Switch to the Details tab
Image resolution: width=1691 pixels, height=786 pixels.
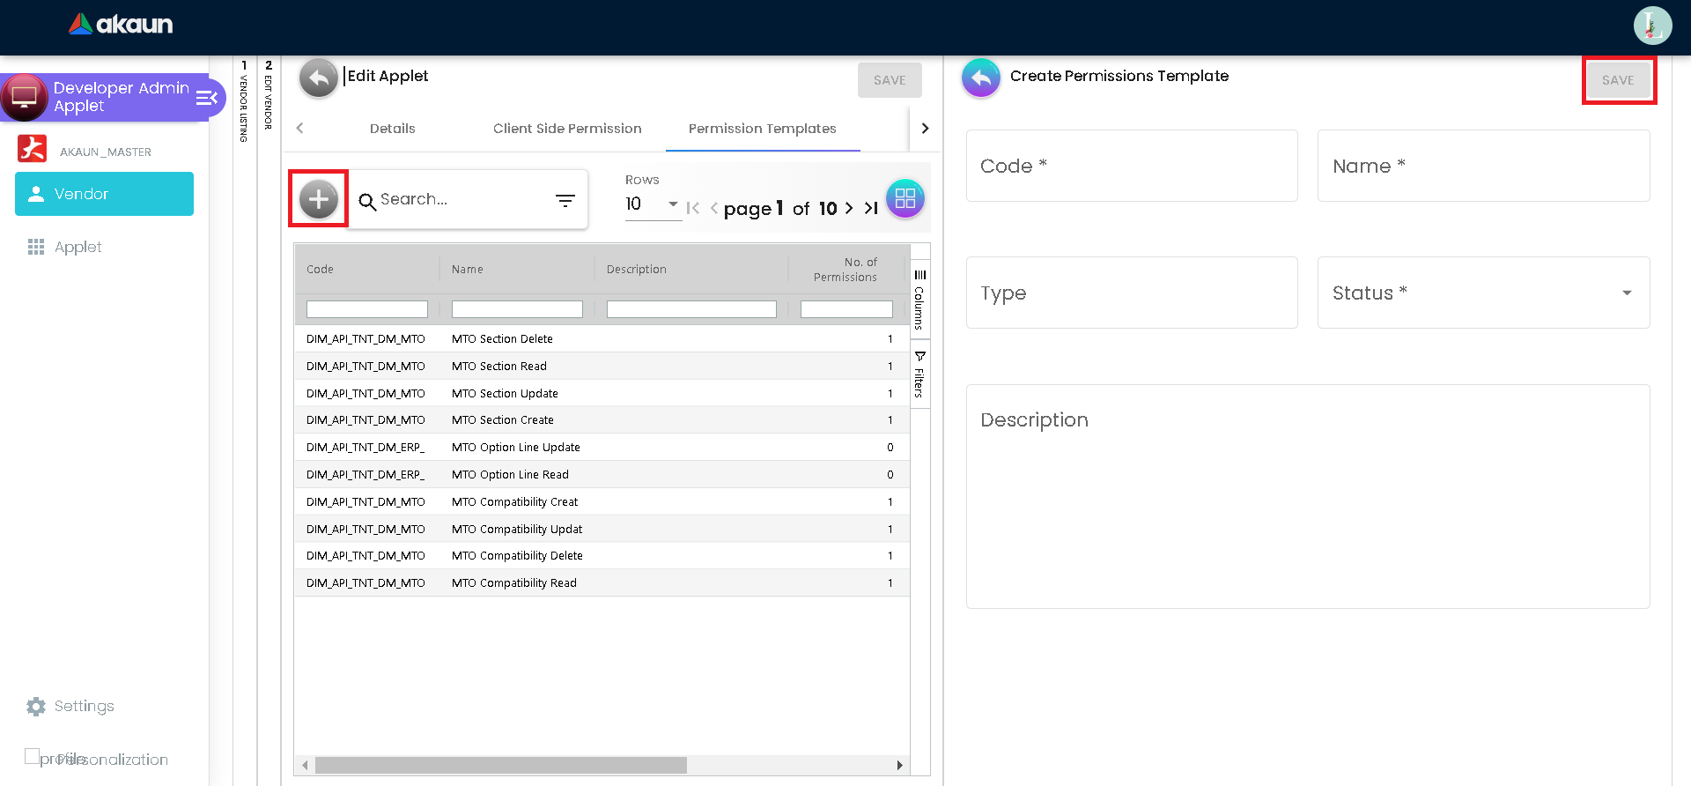pos(392,129)
